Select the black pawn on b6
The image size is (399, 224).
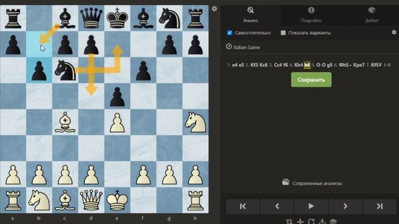pos(39,70)
